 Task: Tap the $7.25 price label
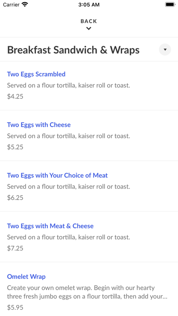tap(15, 248)
